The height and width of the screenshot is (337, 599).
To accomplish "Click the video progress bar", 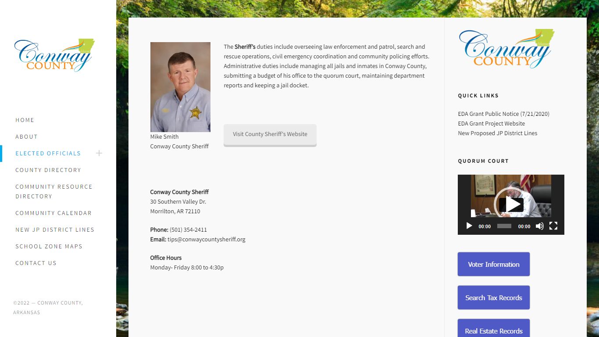I will [x=504, y=226].
